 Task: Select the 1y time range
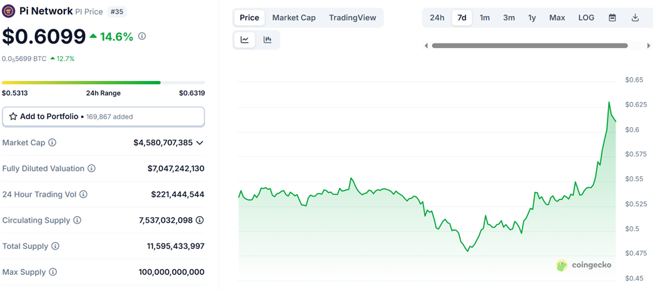[x=532, y=17]
